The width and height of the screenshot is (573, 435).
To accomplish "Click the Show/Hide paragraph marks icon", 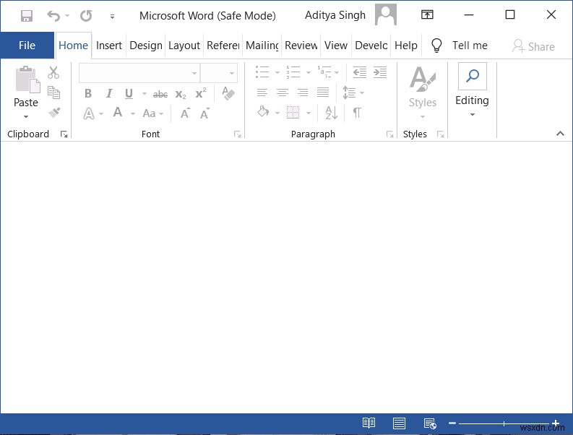I will coord(356,113).
